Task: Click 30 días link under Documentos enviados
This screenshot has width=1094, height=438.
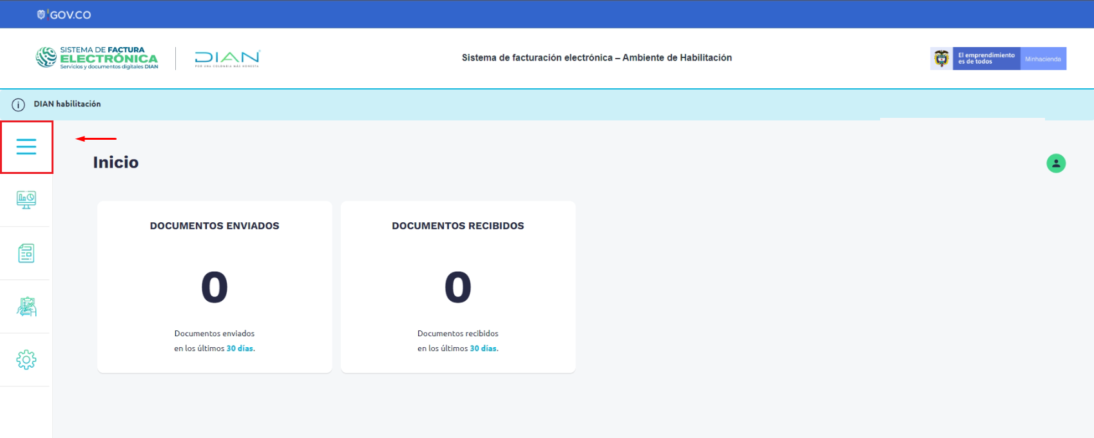Action: tap(240, 348)
